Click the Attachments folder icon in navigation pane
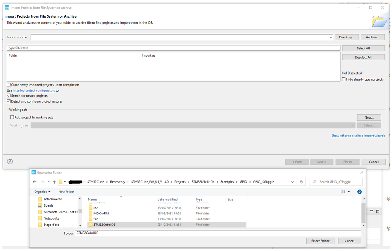 40,199
